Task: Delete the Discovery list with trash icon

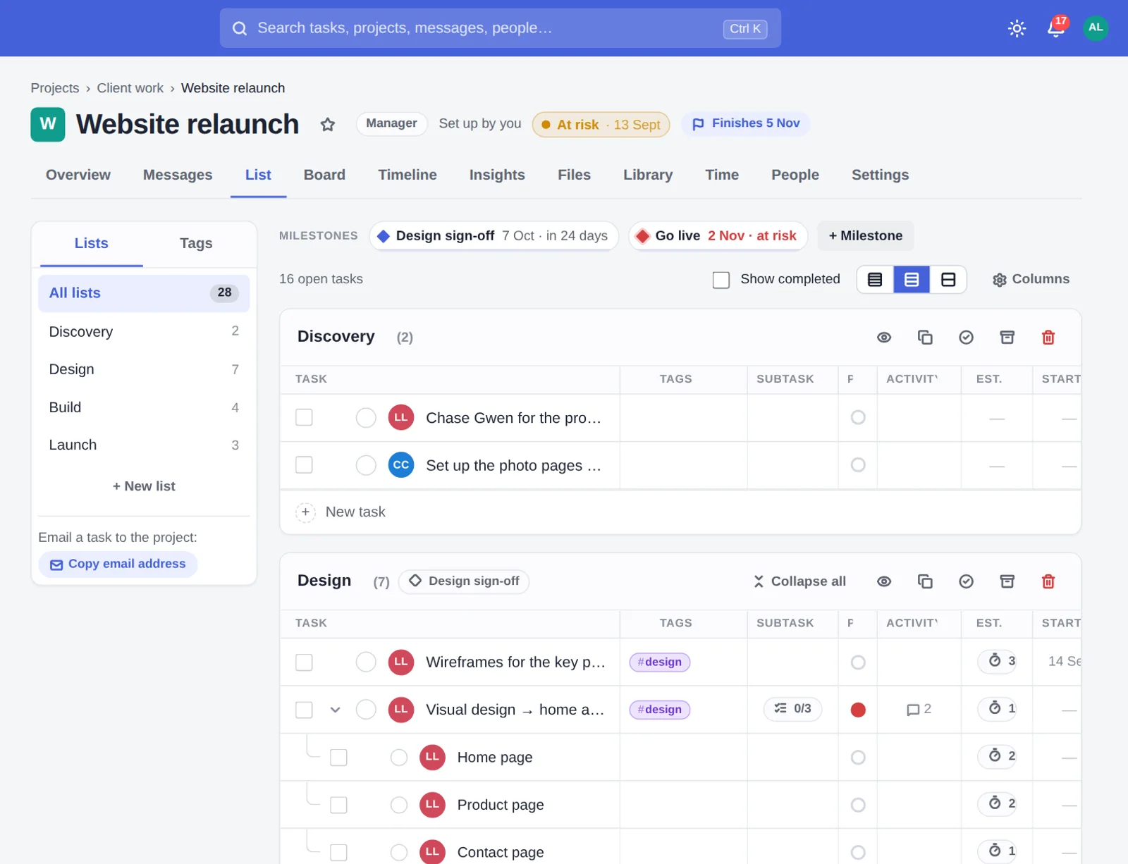Action: coord(1048,338)
